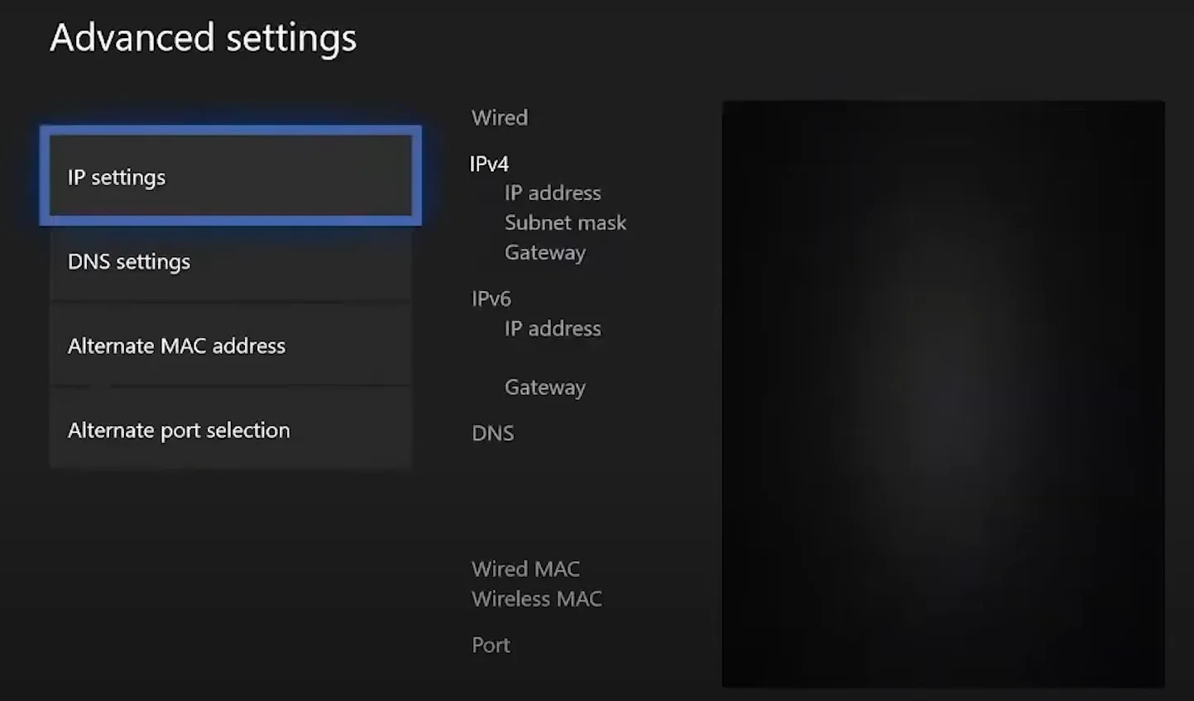Click the Wired MAC label
1194x701 pixels.
[x=525, y=570]
